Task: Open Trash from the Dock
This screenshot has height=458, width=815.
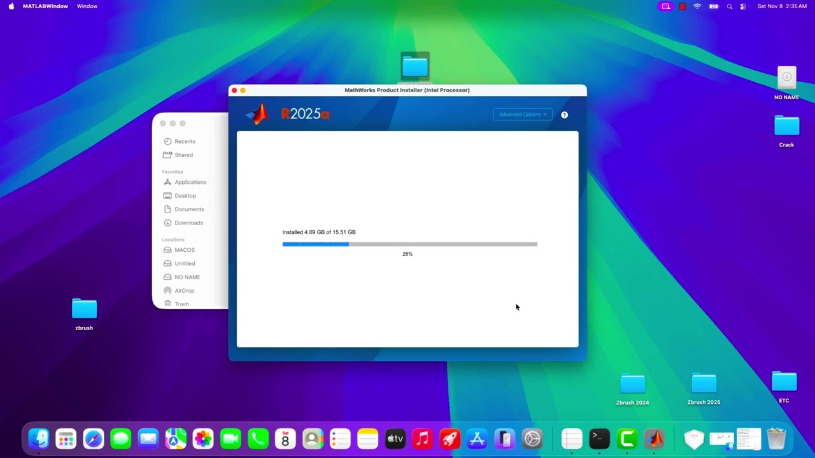Action: 776,438
